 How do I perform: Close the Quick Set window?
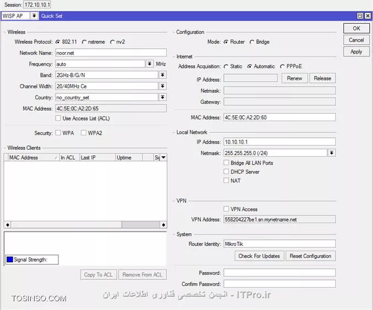367,16
